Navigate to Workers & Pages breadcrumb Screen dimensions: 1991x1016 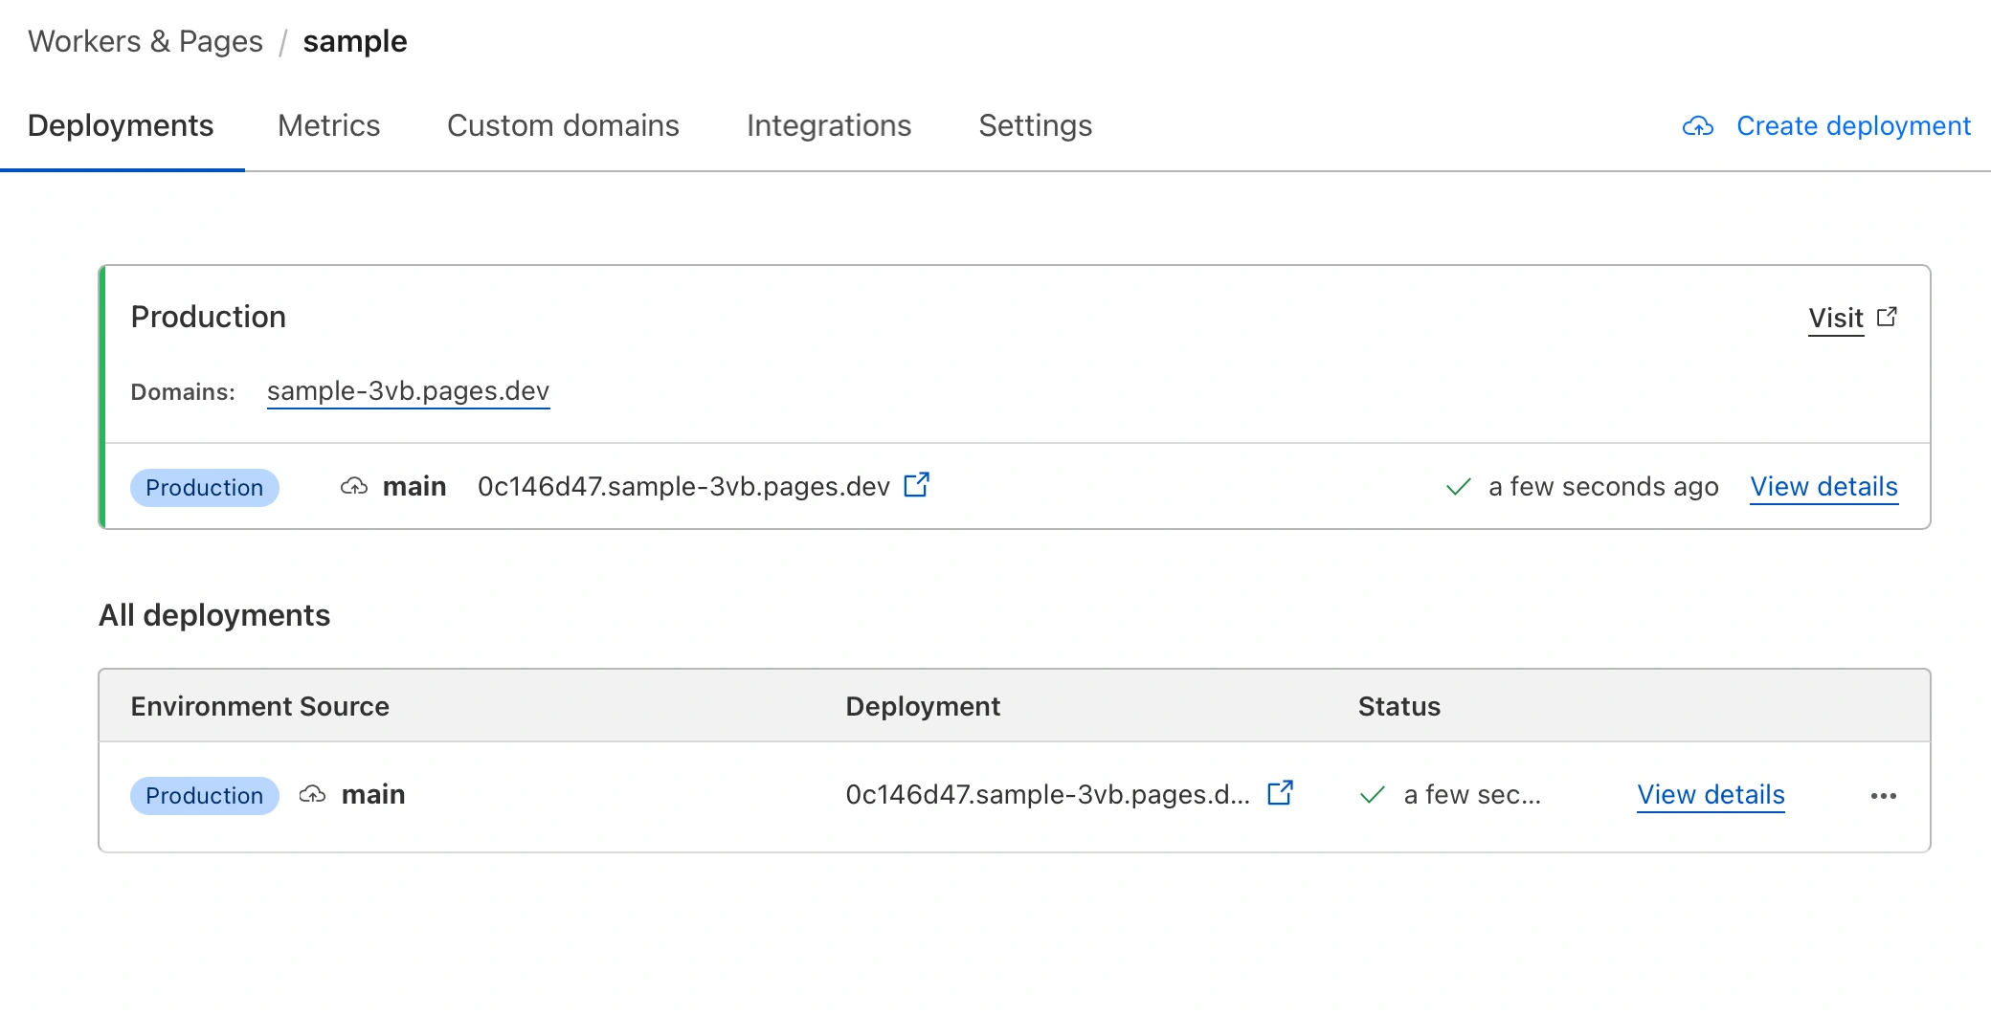coord(145,42)
